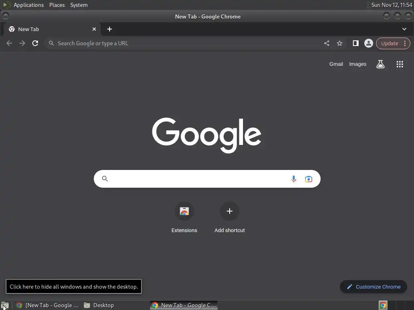Show desktop via bottom-left panel icon
This screenshot has height=310, width=414.
[5, 305]
